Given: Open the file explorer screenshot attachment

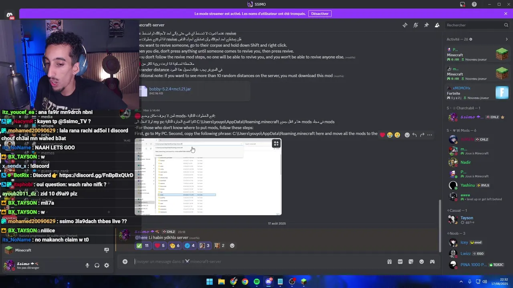Looking at the screenshot, I should [208, 177].
